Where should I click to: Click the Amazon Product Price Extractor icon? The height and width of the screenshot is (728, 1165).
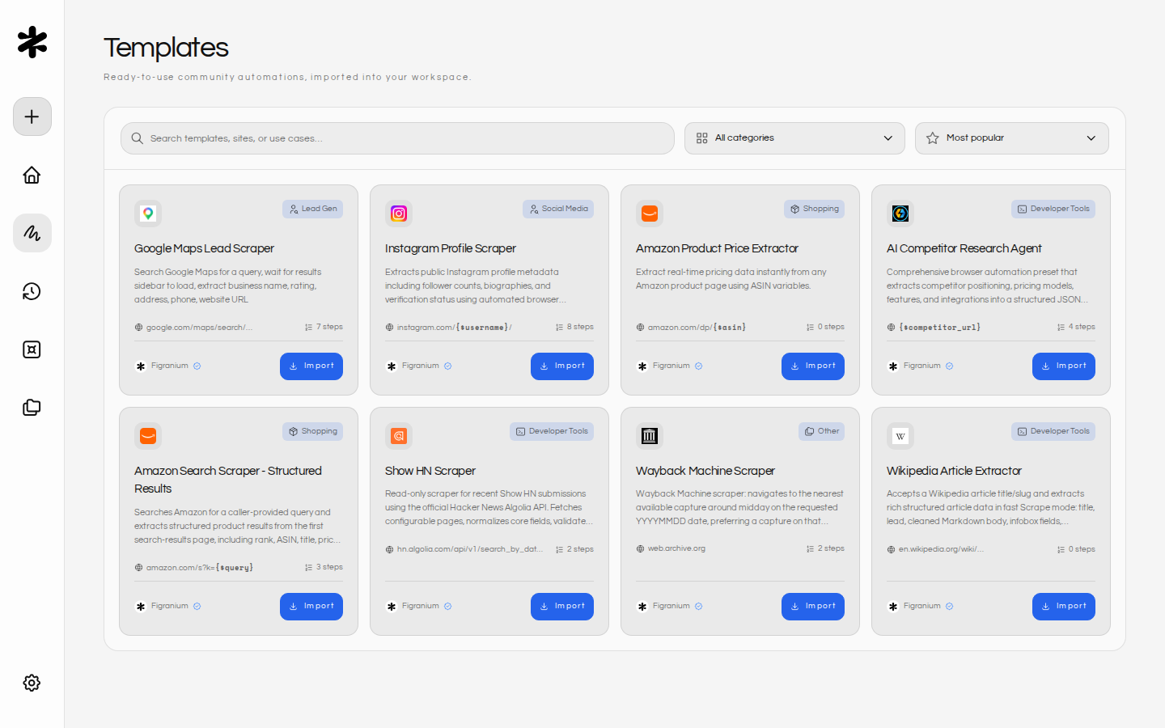[x=650, y=214]
